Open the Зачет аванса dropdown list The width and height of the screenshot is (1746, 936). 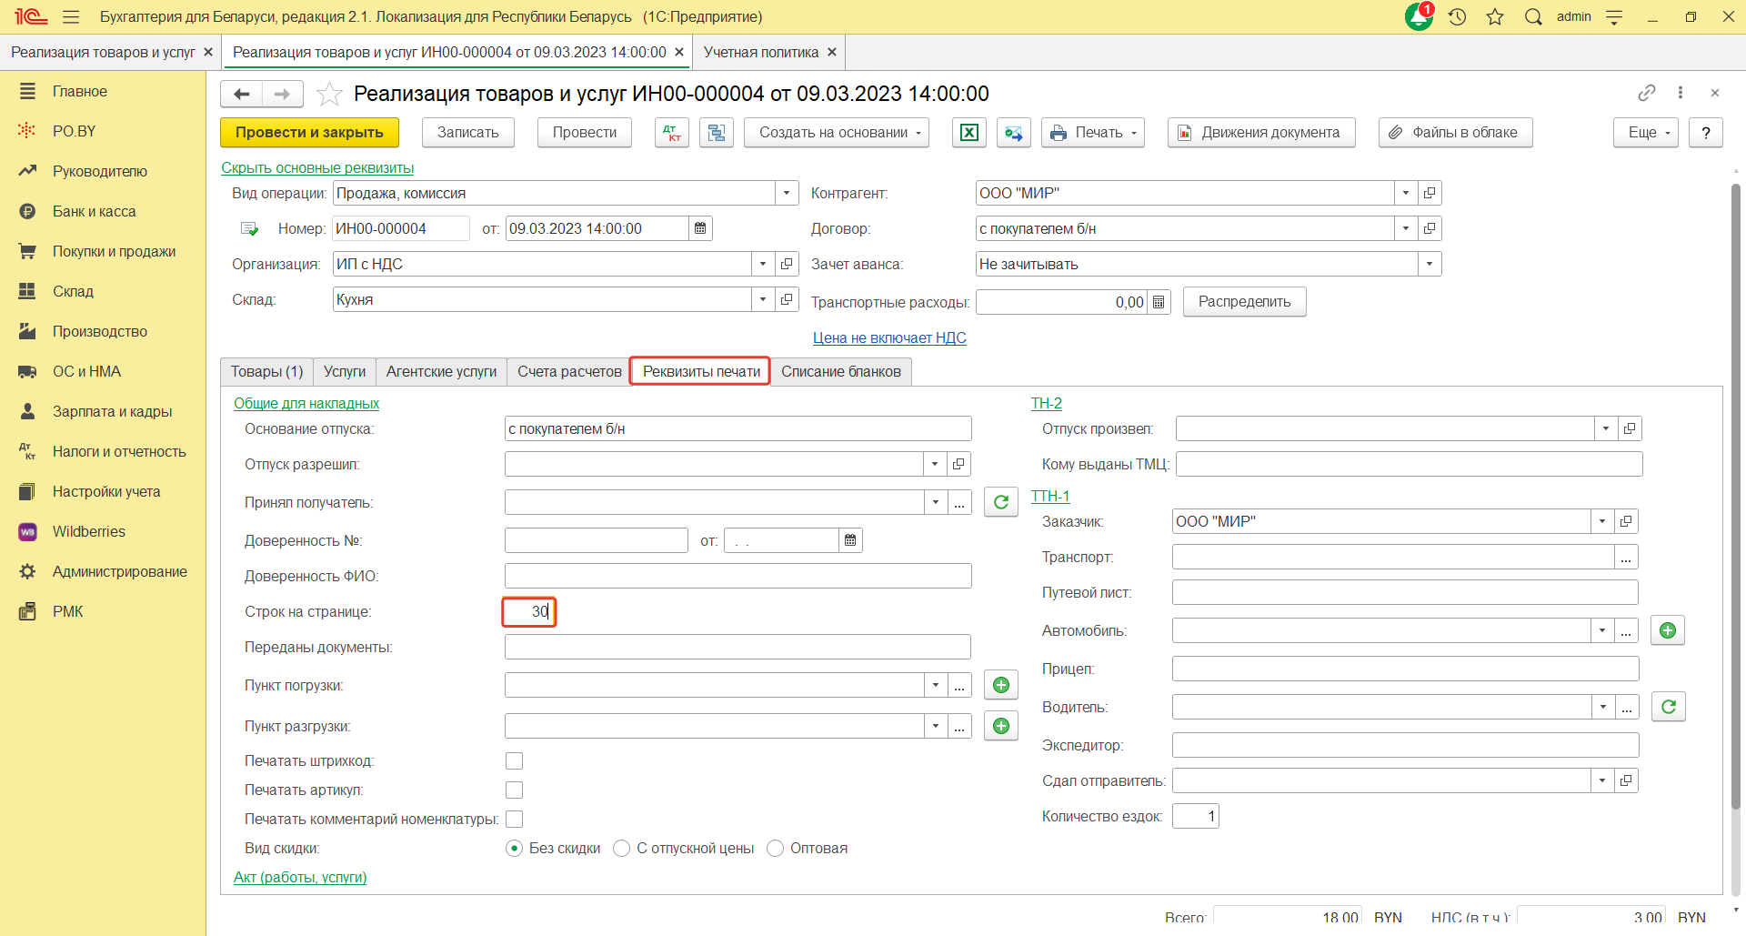(x=1430, y=264)
